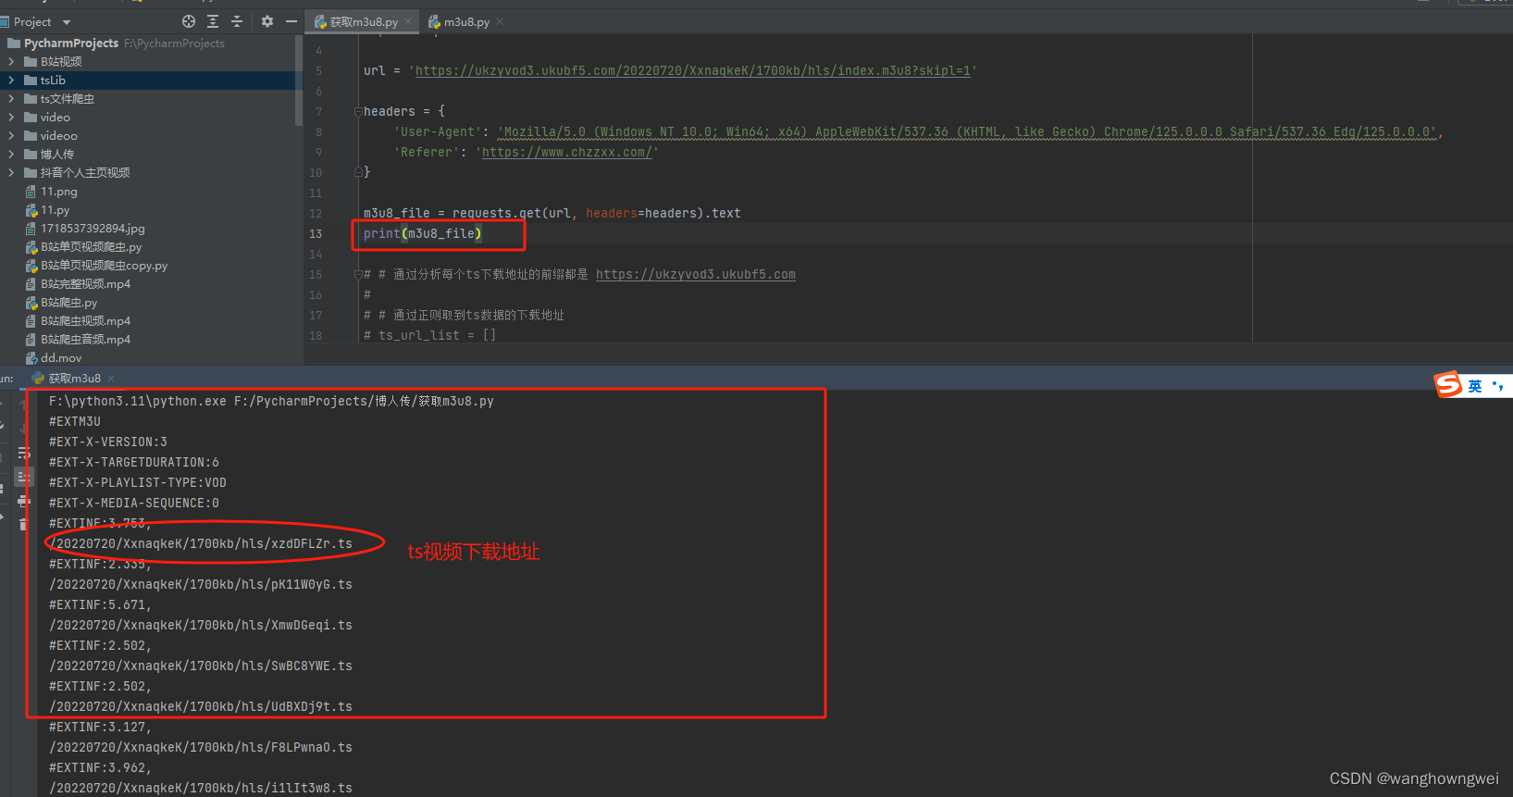Click the Python icon on the 获取m3u8 run tab

point(38,379)
